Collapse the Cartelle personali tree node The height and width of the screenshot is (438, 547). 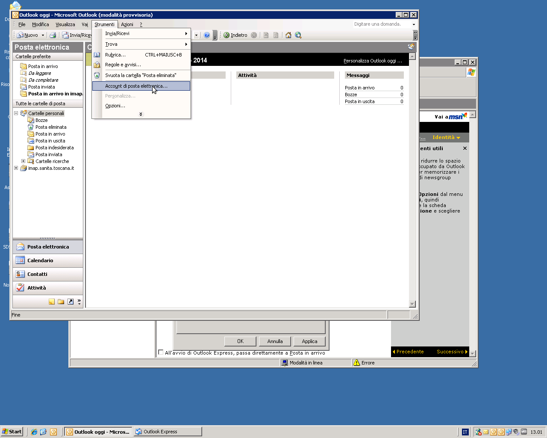coord(16,113)
